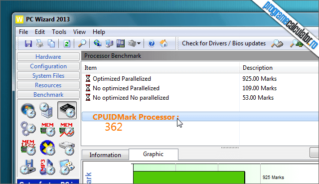Select the Optimized Parallelized result row
The height and width of the screenshot is (184, 319).
(x=200, y=79)
